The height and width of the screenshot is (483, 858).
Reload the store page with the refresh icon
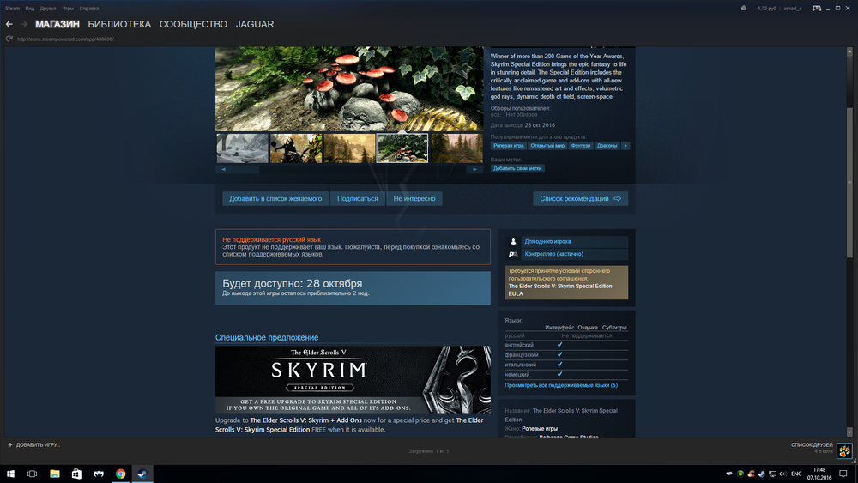(x=9, y=39)
